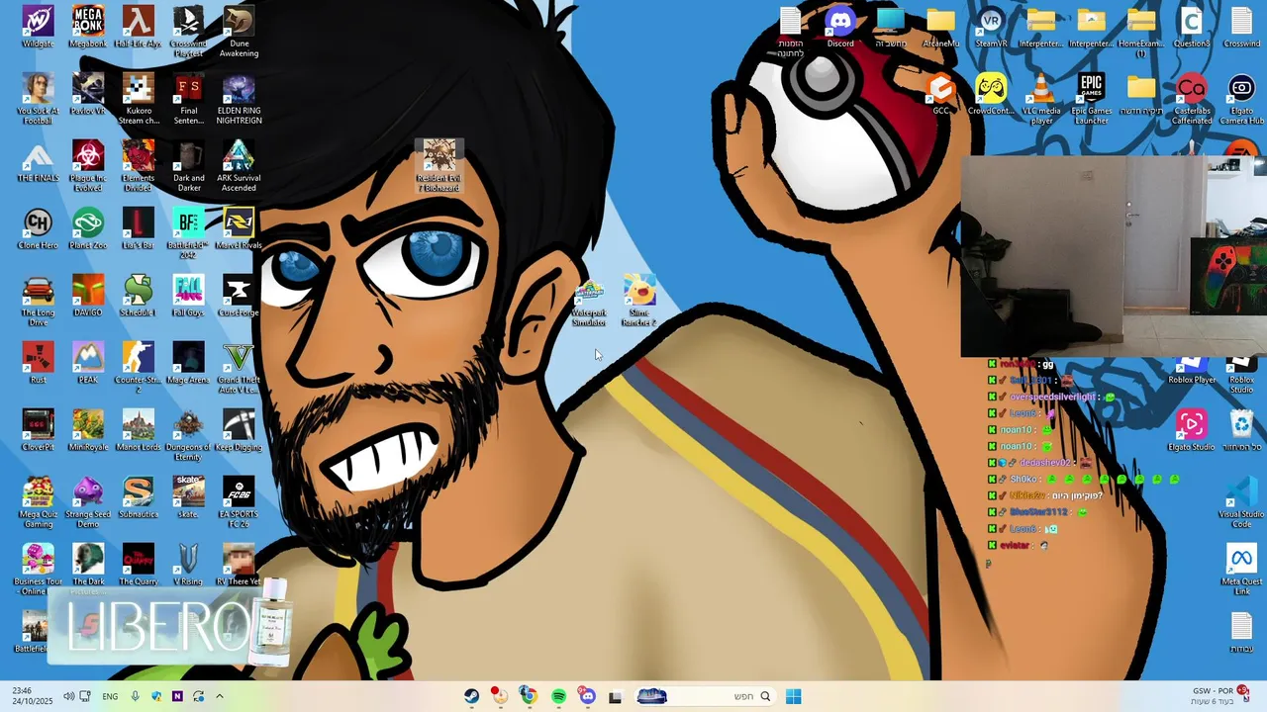The height and width of the screenshot is (712, 1267).
Task: Select the Manor Lords icon
Action: tap(139, 430)
